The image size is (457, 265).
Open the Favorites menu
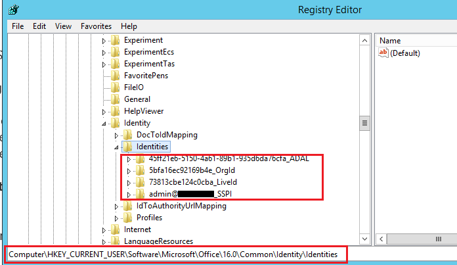click(96, 26)
